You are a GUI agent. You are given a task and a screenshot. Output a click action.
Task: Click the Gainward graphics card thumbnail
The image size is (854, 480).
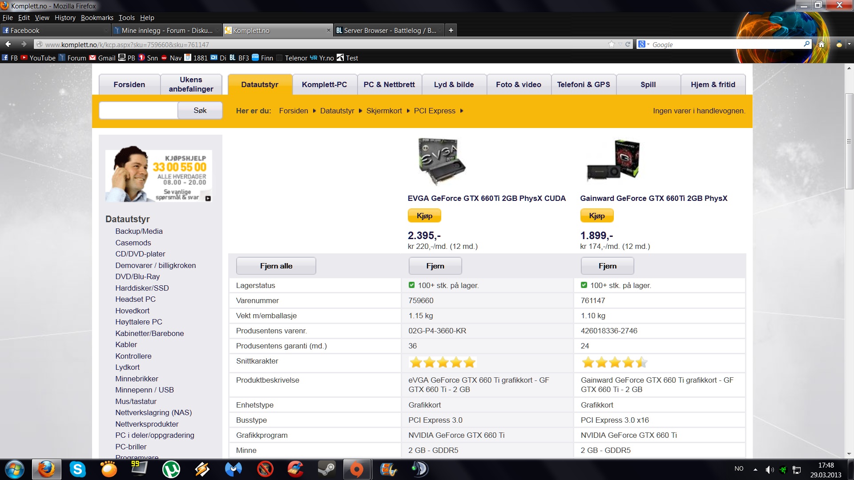coord(613,160)
